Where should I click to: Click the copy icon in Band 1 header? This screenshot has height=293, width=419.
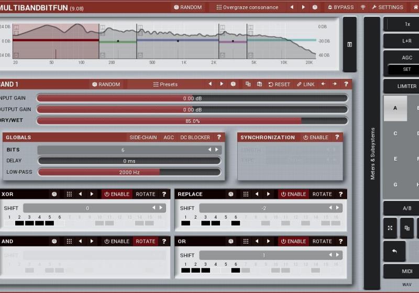click(248, 84)
